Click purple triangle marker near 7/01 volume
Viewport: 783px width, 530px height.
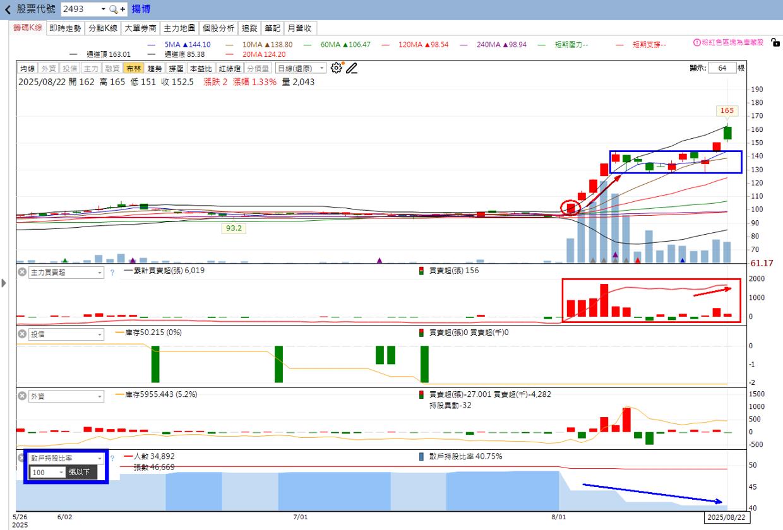[380, 260]
